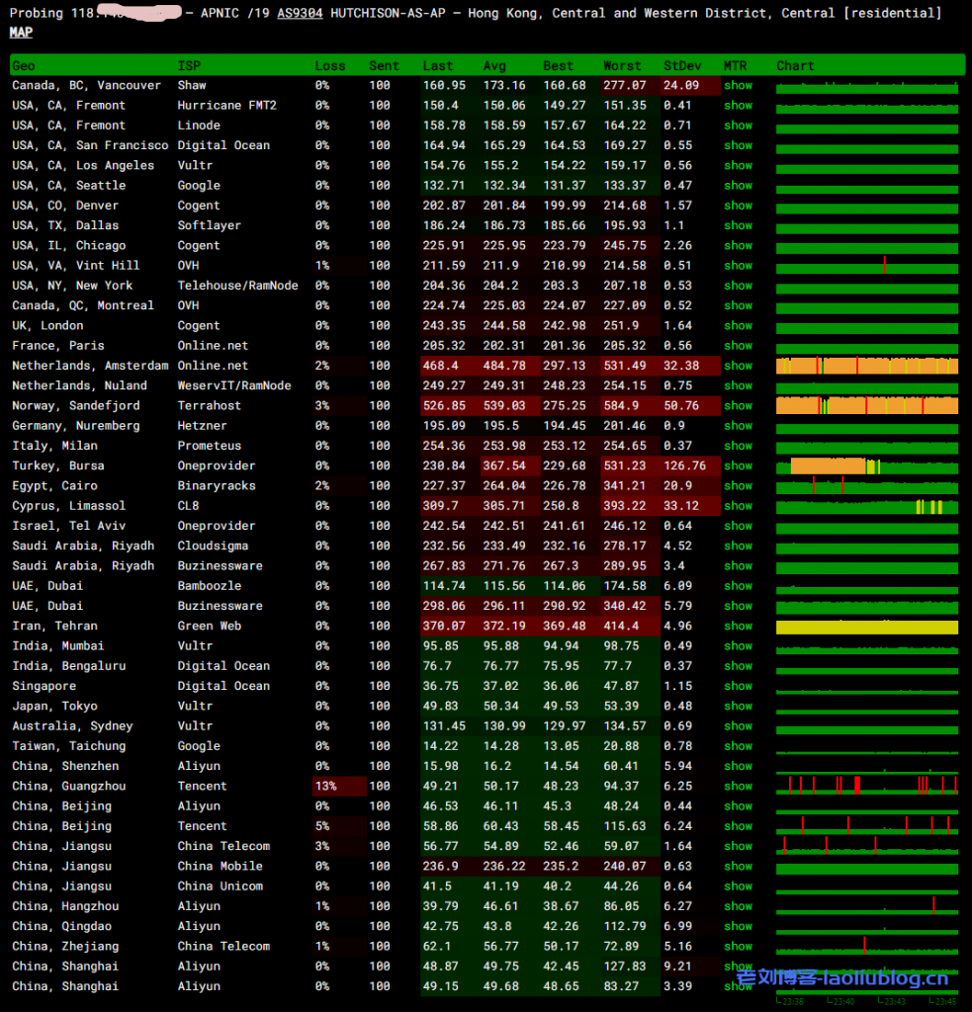Open MTR for Iran Tehran Green Web
Viewport: 972px width, 1012px height.
[x=738, y=626]
